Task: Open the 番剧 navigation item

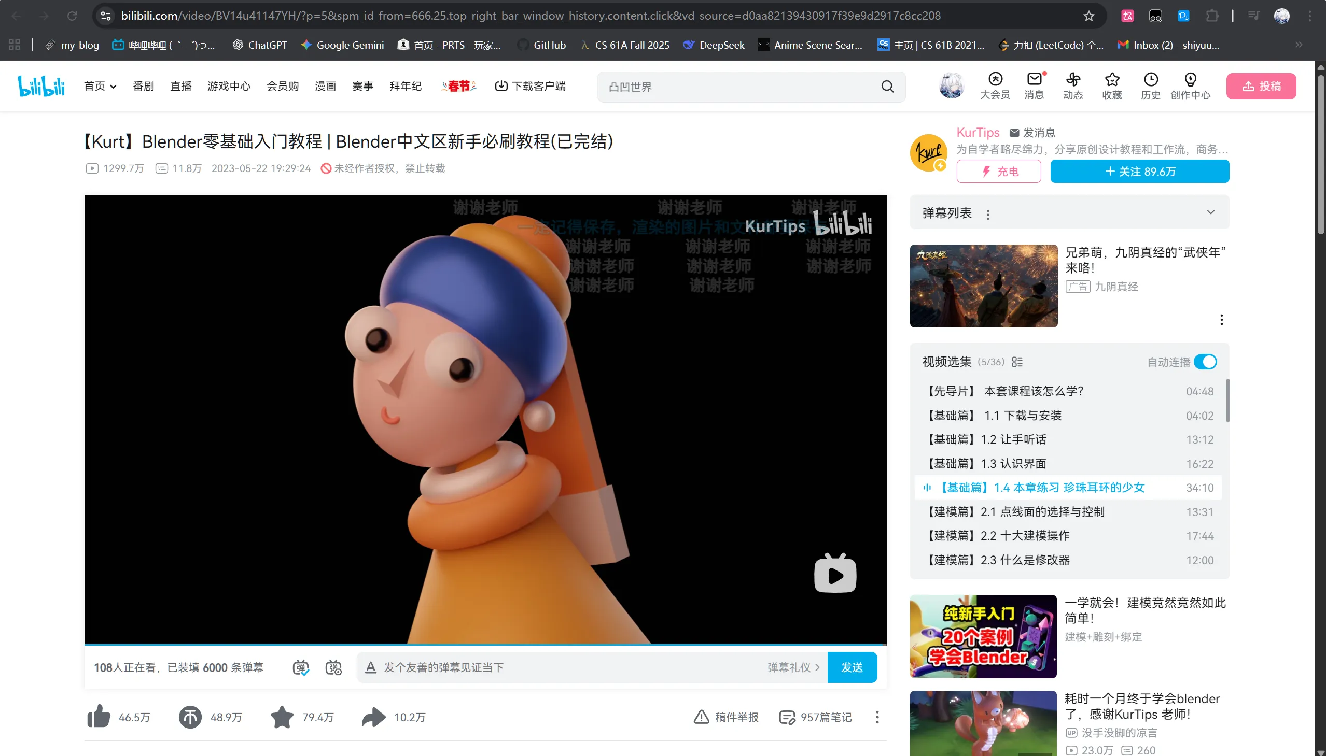Action: pyautogui.click(x=144, y=86)
